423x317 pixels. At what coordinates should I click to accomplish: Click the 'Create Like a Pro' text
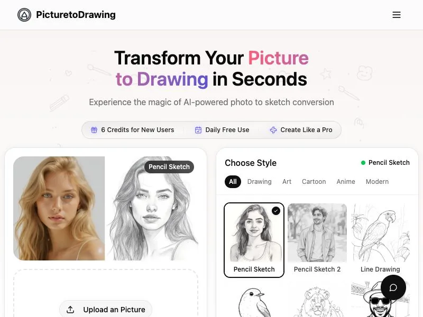306,130
